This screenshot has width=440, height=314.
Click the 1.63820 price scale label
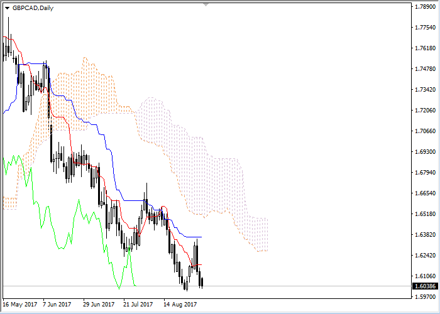click(426, 235)
